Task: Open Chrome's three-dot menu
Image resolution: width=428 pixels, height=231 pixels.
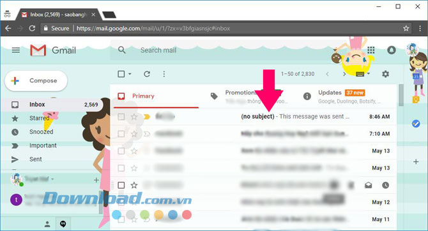Action: coord(420,28)
